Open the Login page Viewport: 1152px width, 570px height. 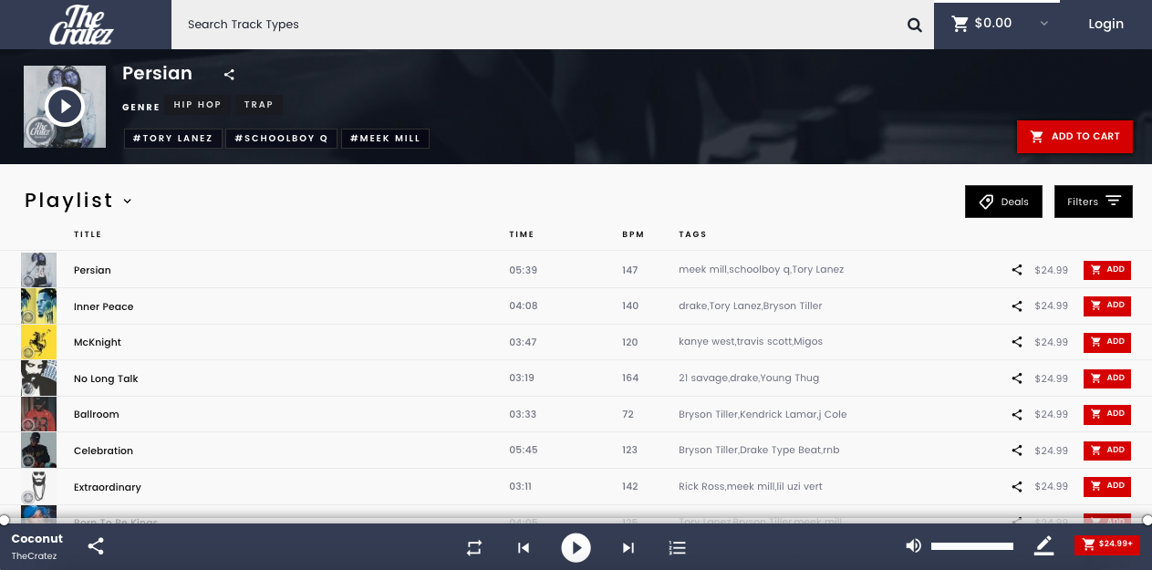[1105, 24]
